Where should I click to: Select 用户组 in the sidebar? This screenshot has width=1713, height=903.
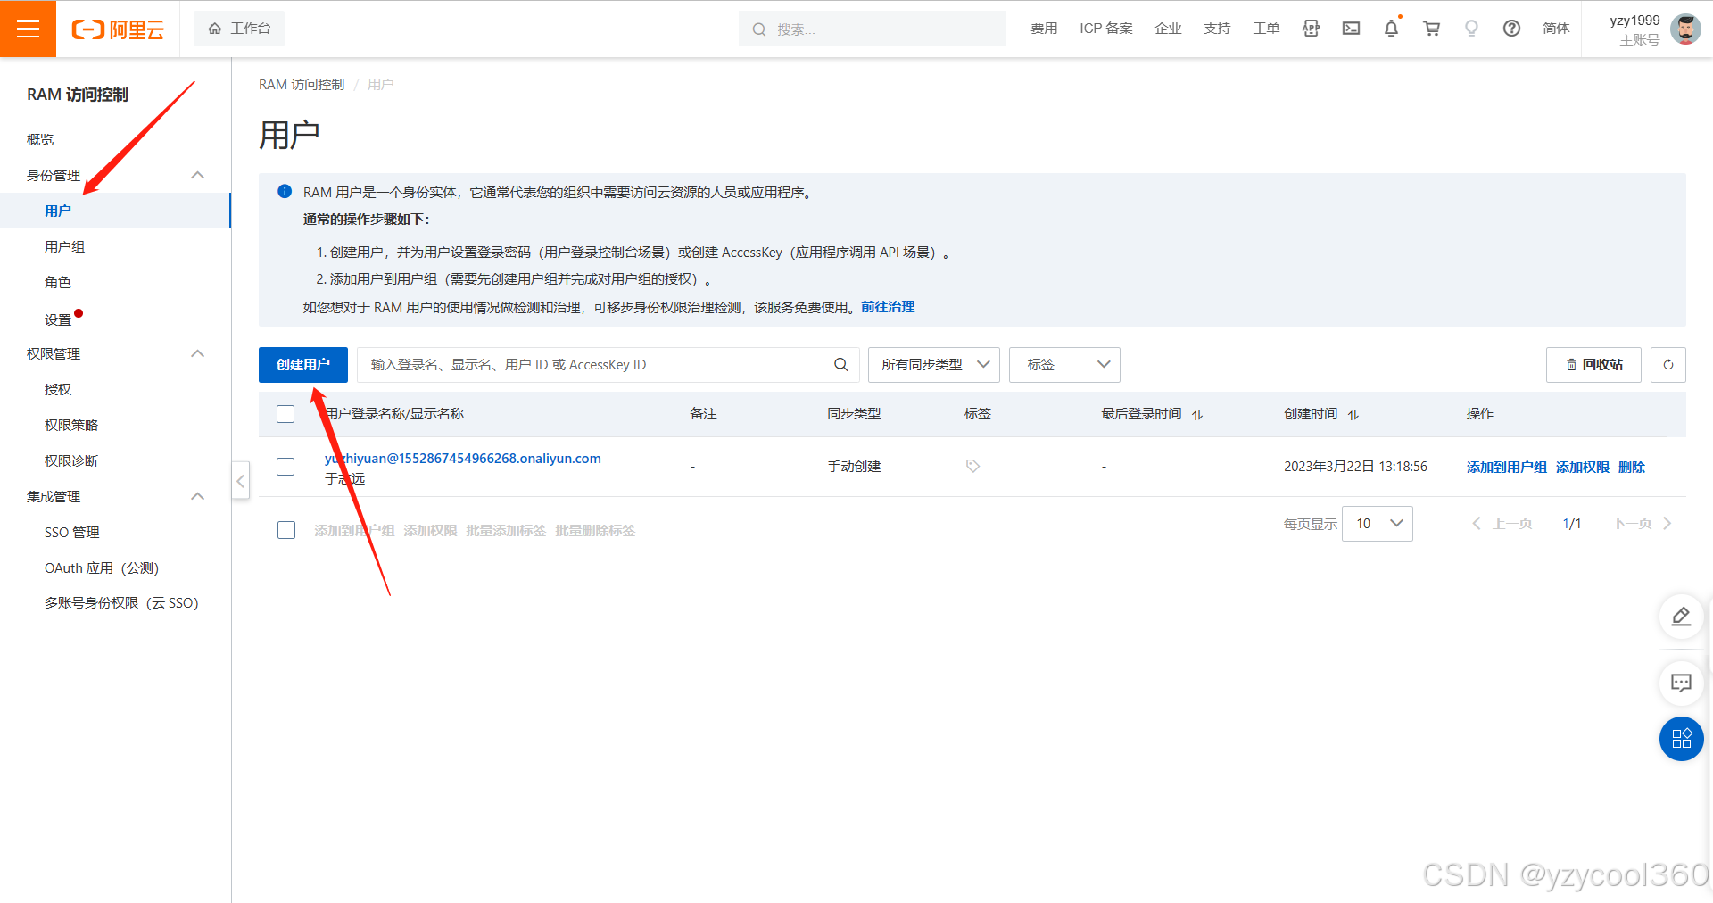pos(65,246)
